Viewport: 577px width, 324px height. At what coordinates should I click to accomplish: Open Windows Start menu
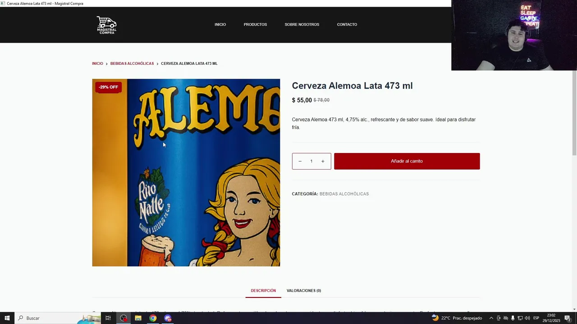pos(7,318)
